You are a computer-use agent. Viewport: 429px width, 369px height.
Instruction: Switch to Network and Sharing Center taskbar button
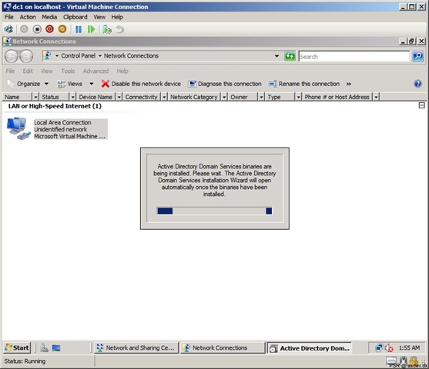click(x=136, y=347)
